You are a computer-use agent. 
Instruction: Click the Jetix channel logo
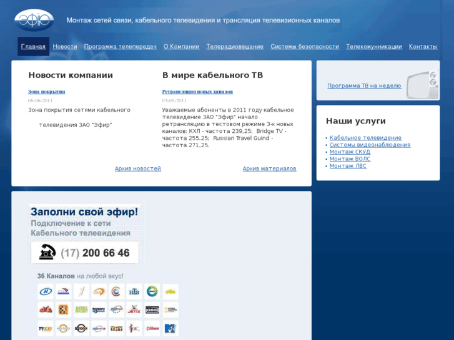134,310
